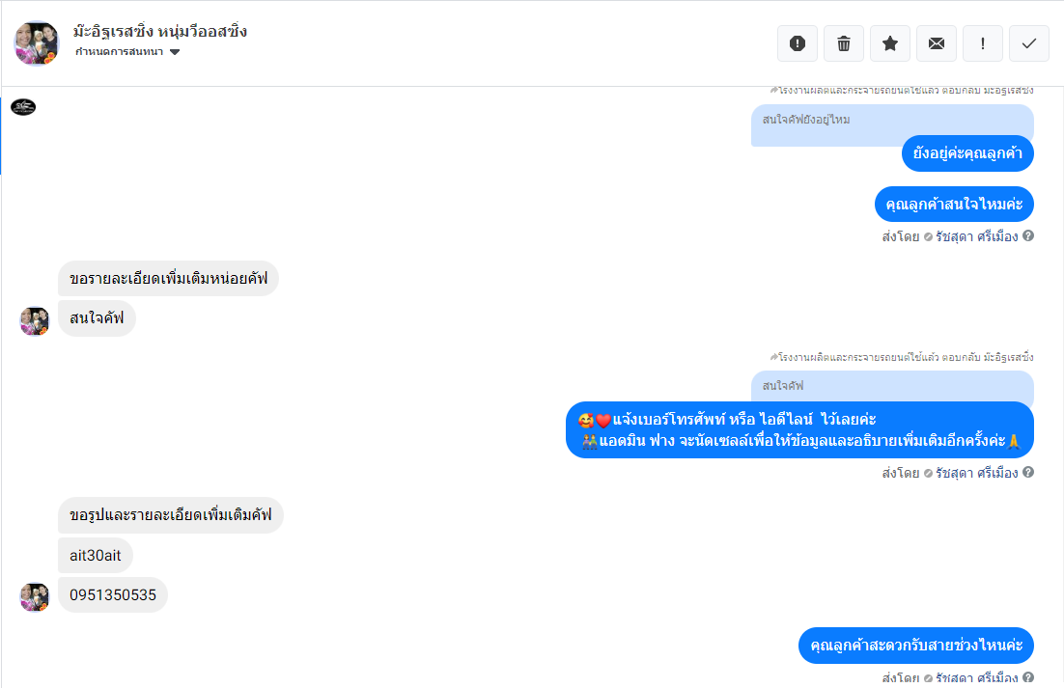This screenshot has height=688, width=1064.
Task: Mark conversation done with checkmark icon
Action: 1029,43
